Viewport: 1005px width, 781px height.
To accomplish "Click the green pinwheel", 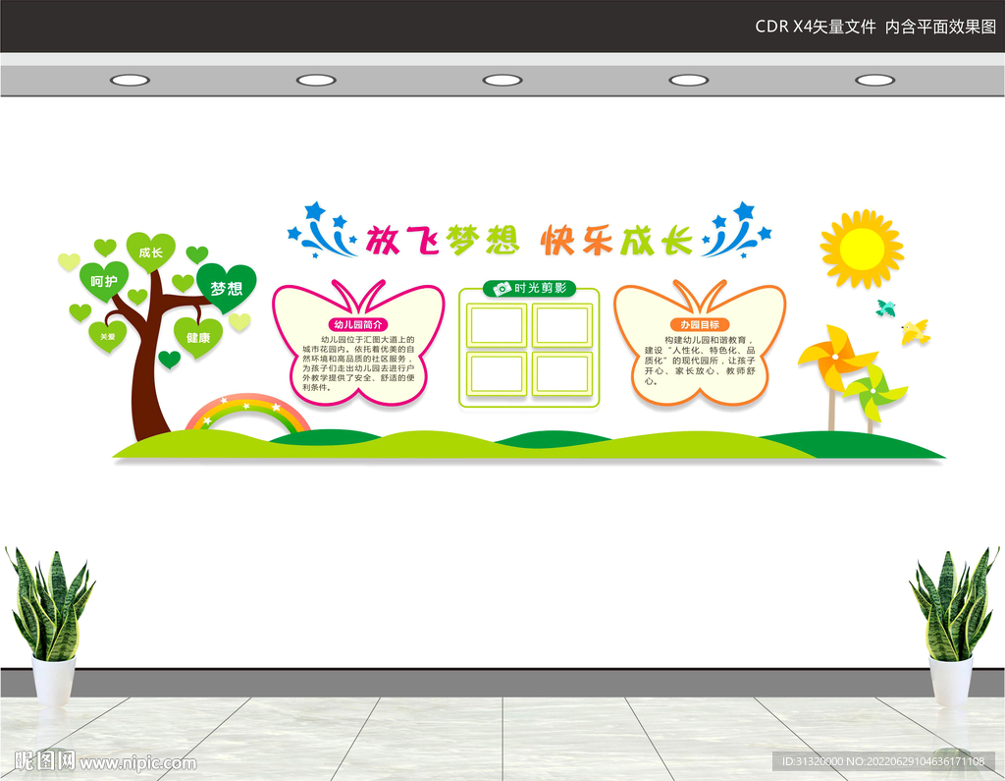I will pyautogui.click(x=873, y=391).
